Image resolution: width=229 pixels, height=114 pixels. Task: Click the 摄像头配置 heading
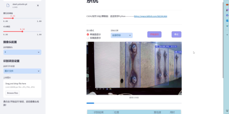point(10,42)
